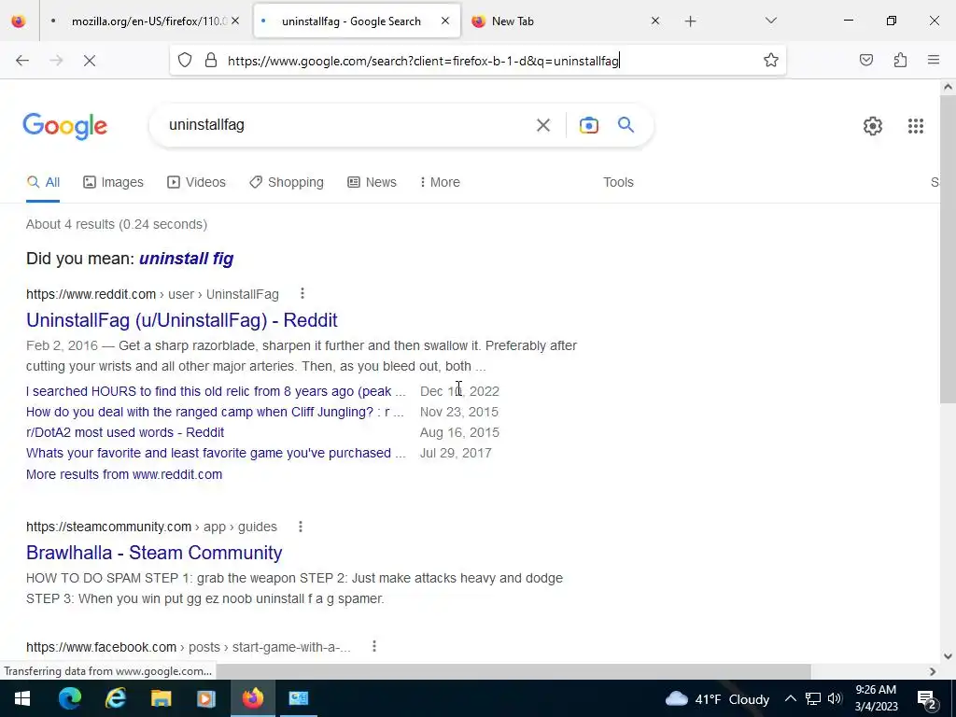The height and width of the screenshot is (717, 956).
Task: Launch Microsoft Edge from the taskbar
Action: point(69,698)
